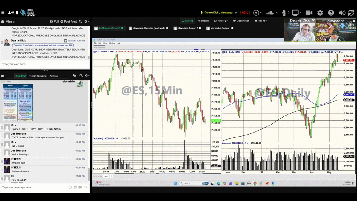This screenshot has height=201, width=357.
Task: Click the Post Alert button
Action: click(69, 21)
